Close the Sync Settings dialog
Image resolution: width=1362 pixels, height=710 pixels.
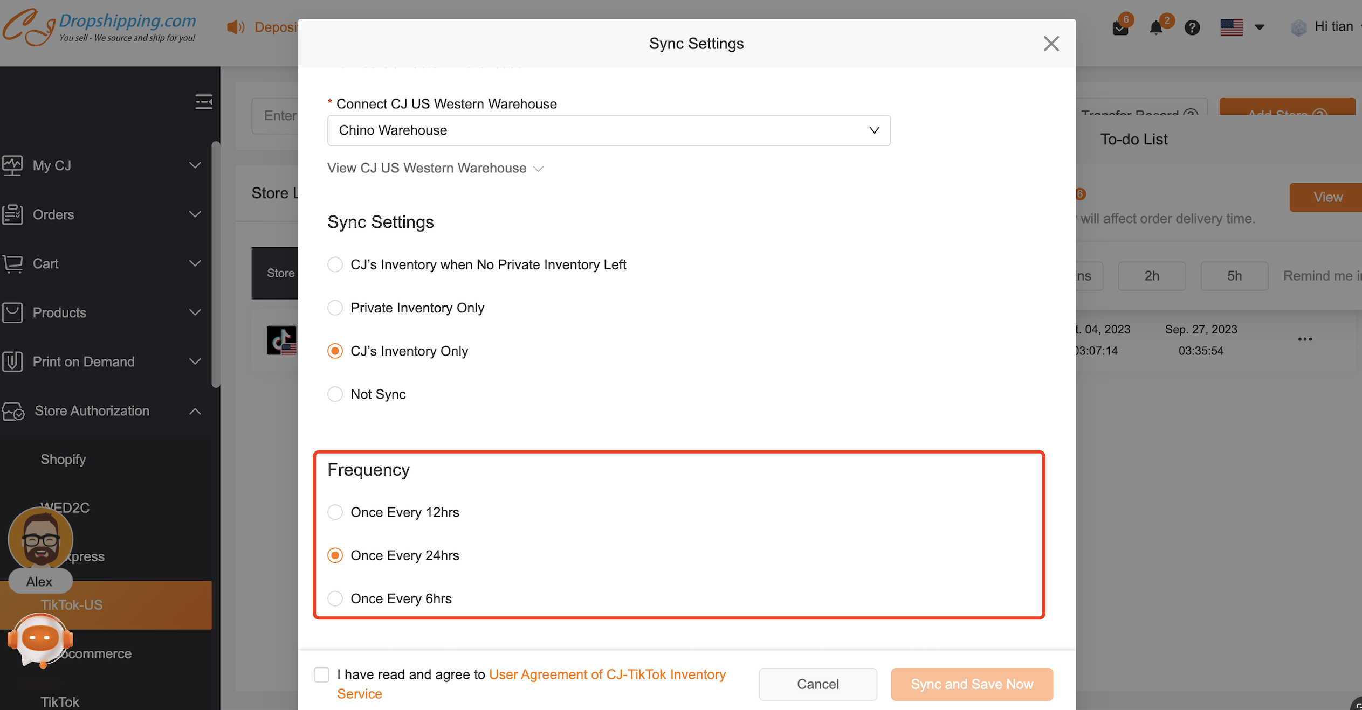pos(1051,44)
